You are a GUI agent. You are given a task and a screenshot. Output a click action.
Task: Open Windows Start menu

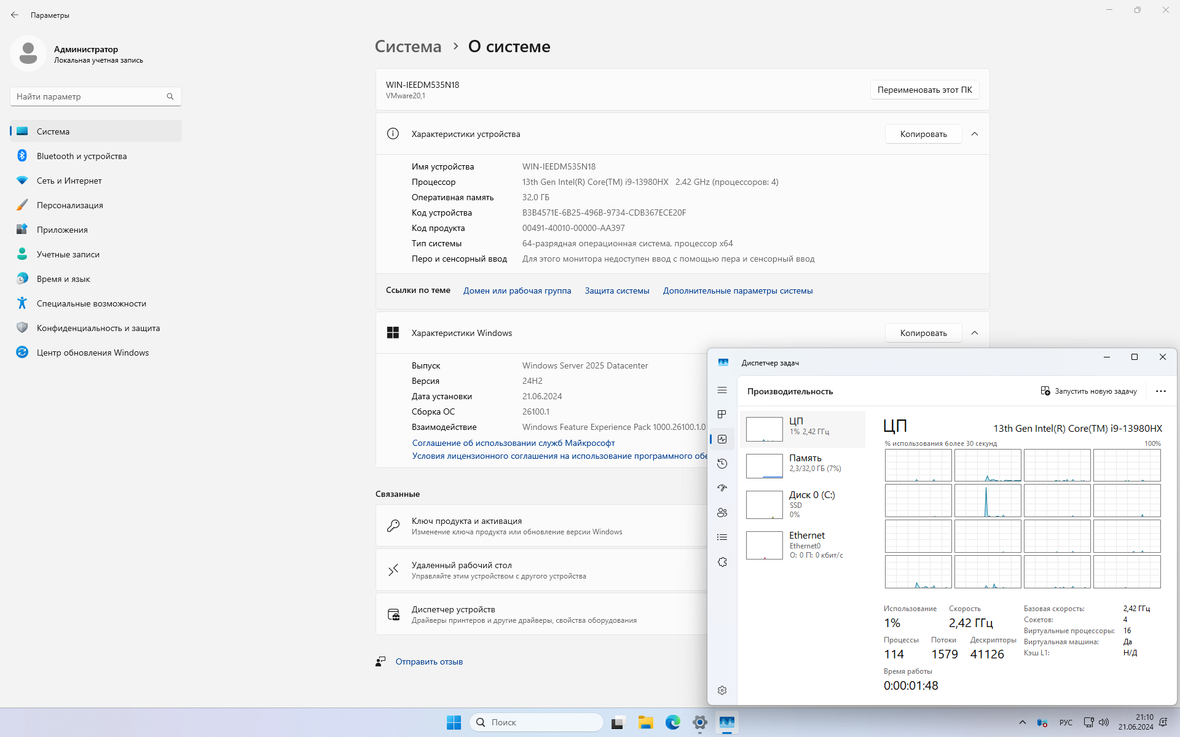454,722
